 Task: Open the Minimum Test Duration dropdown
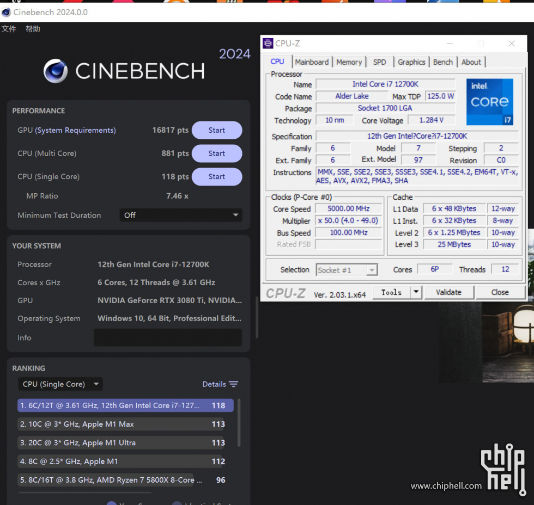tap(181, 215)
